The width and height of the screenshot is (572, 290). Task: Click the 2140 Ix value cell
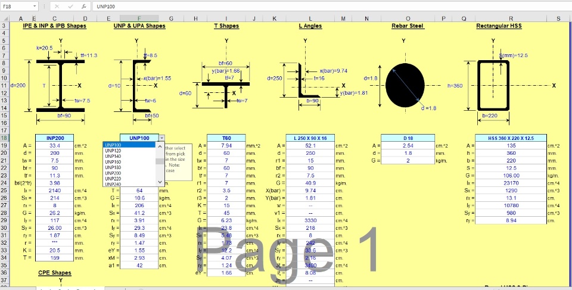coord(55,191)
